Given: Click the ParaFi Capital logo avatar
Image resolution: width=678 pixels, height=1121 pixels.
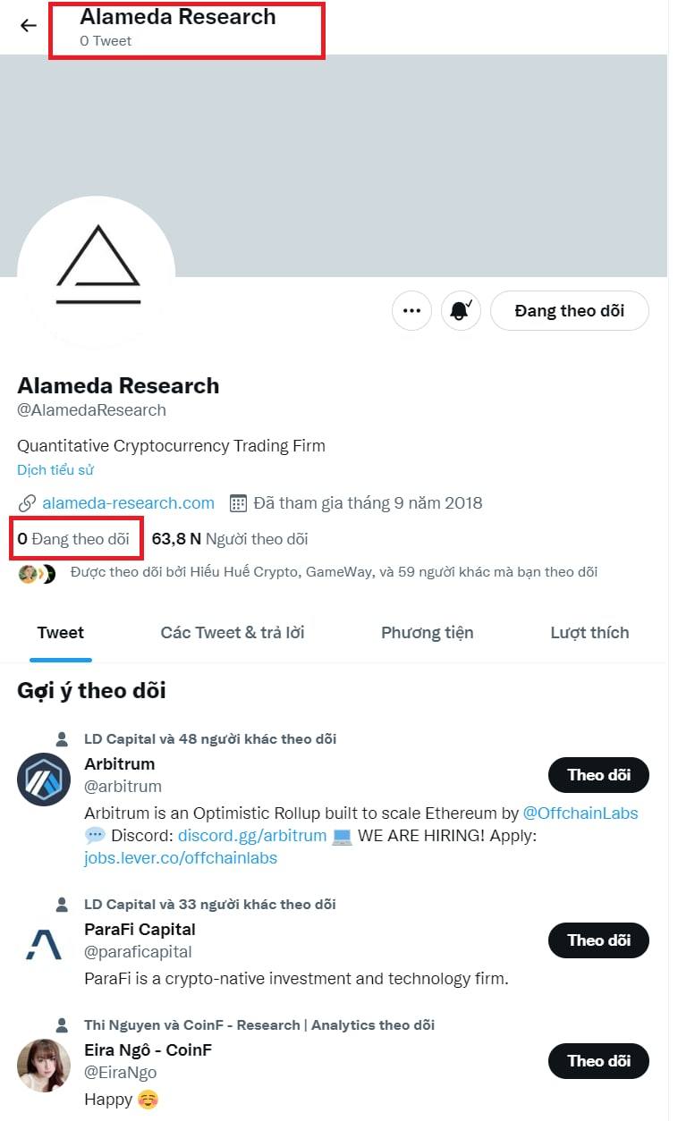Looking at the screenshot, I should point(44,946).
